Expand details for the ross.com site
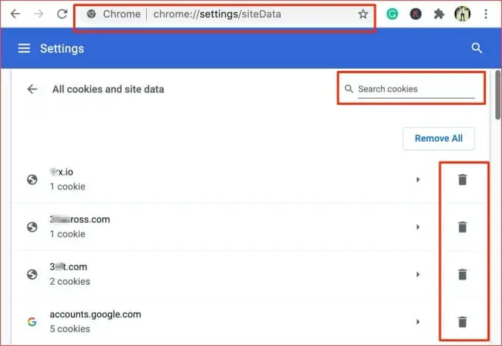 point(418,227)
